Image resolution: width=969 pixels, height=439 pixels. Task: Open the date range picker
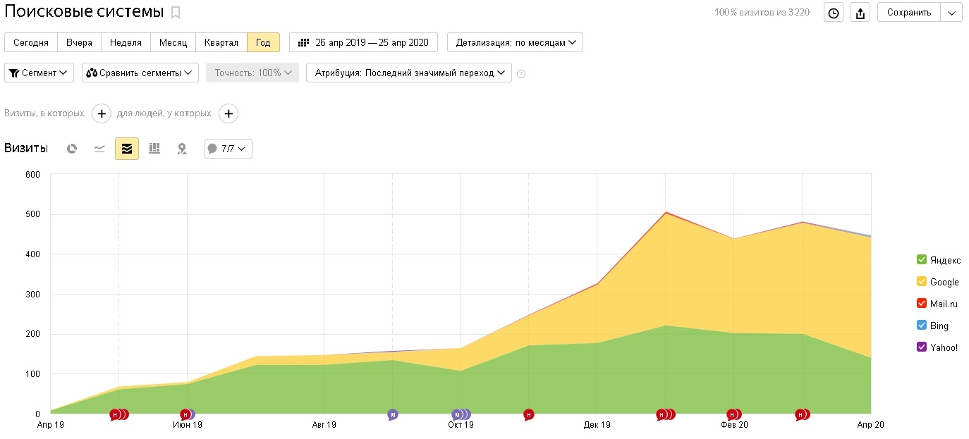coord(363,42)
